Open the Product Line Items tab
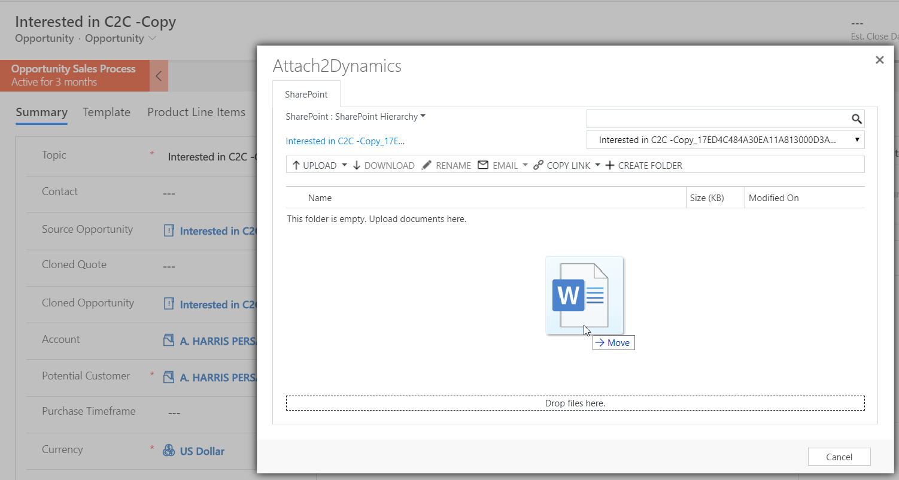The image size is (899, 480). click(x=196, y=112)
